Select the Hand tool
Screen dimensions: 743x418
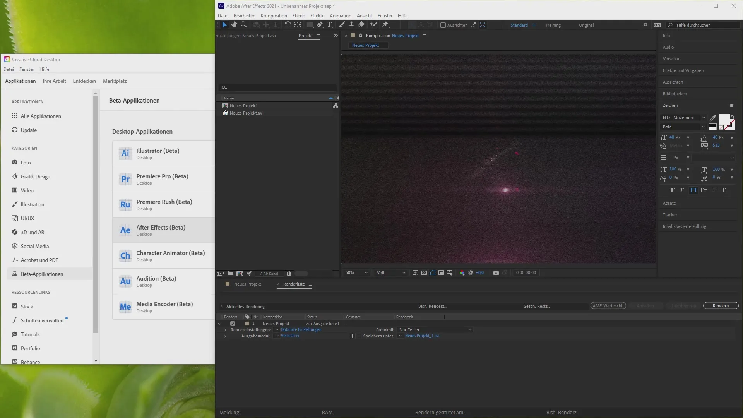point(234,25)
